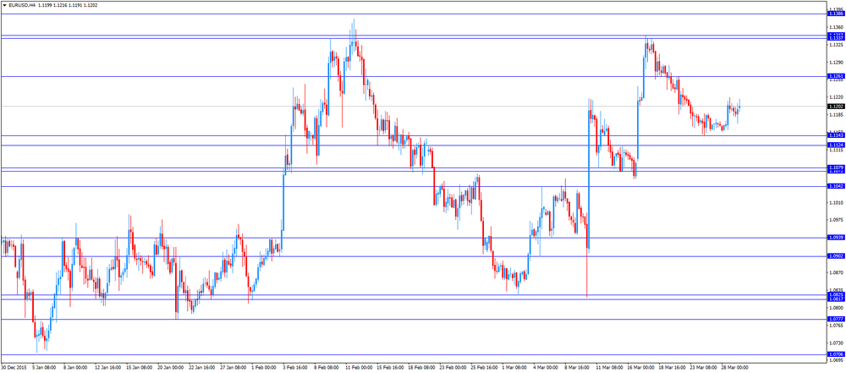The width and height of the screenshot is (846, 373).
Task: Select the 1.1079 horizontal line price label
Action: pyautogui.click(x=838, y=167)
